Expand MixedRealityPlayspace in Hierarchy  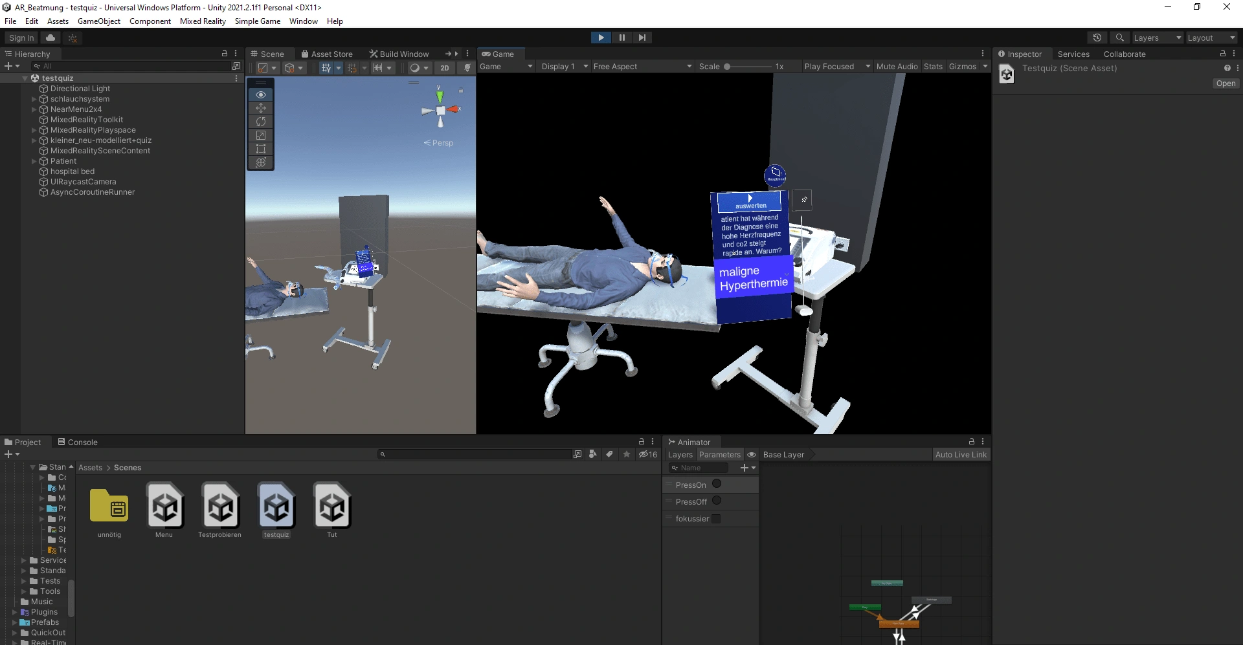34,130
